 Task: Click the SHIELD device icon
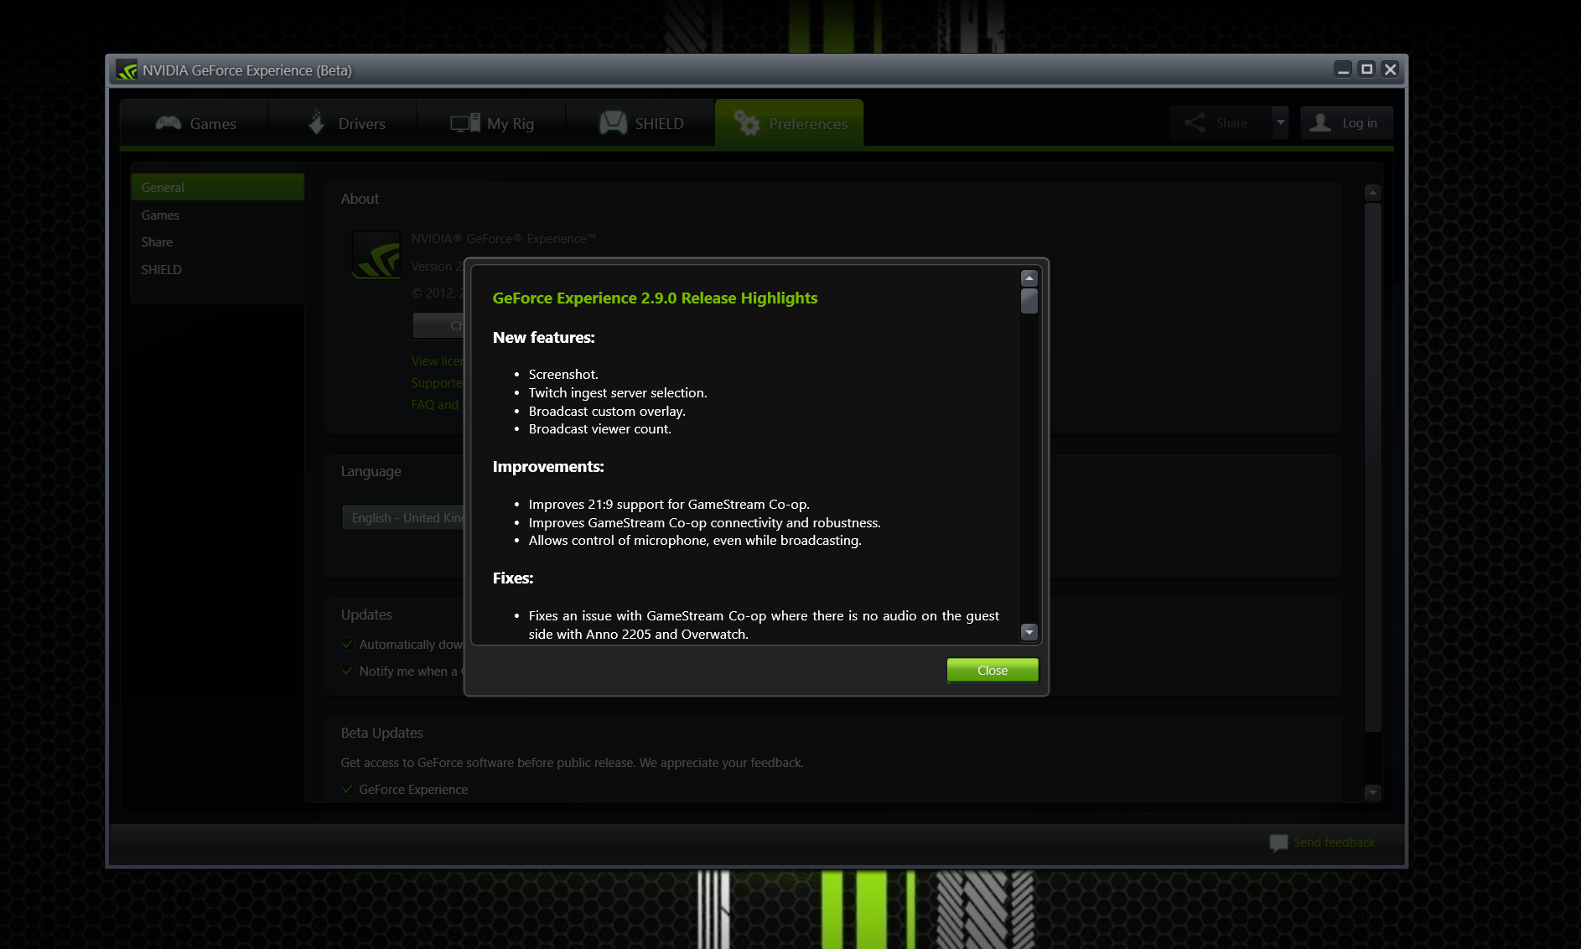pos(613,122)
